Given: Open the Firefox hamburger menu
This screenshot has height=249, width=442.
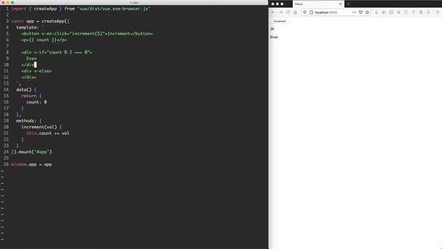Looking at the screenshot, I should pos(437,12).
